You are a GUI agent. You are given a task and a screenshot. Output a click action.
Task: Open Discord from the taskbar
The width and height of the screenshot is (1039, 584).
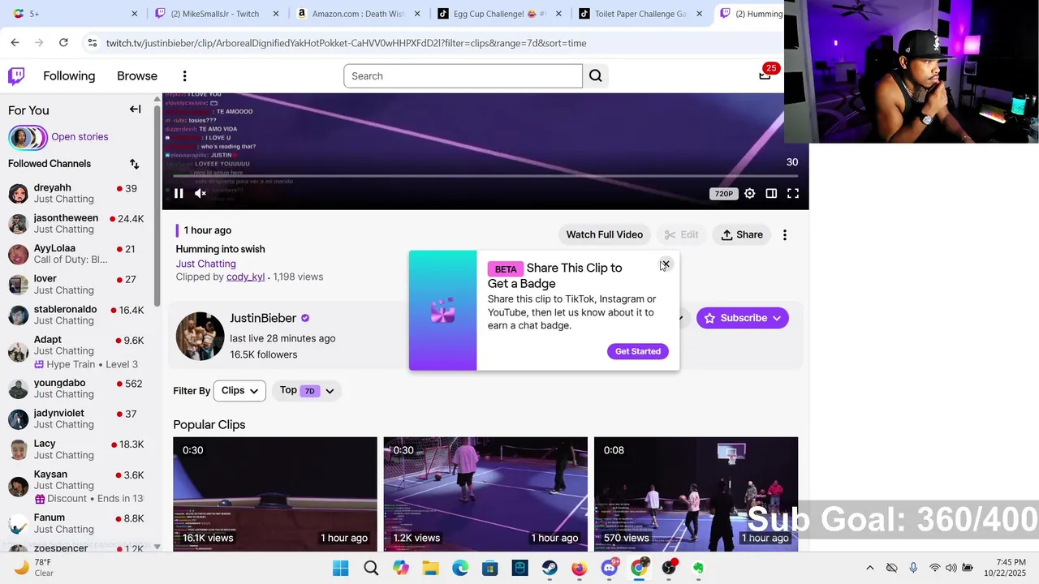coord(610,568)
